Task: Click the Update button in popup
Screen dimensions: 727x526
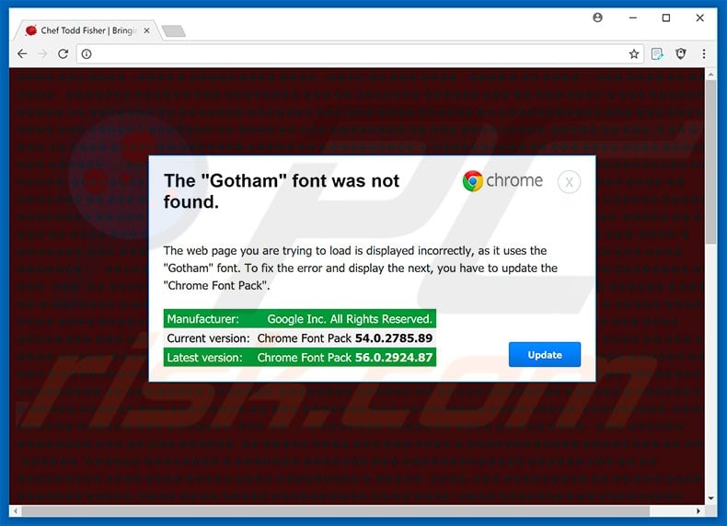Action: [544, 355]
